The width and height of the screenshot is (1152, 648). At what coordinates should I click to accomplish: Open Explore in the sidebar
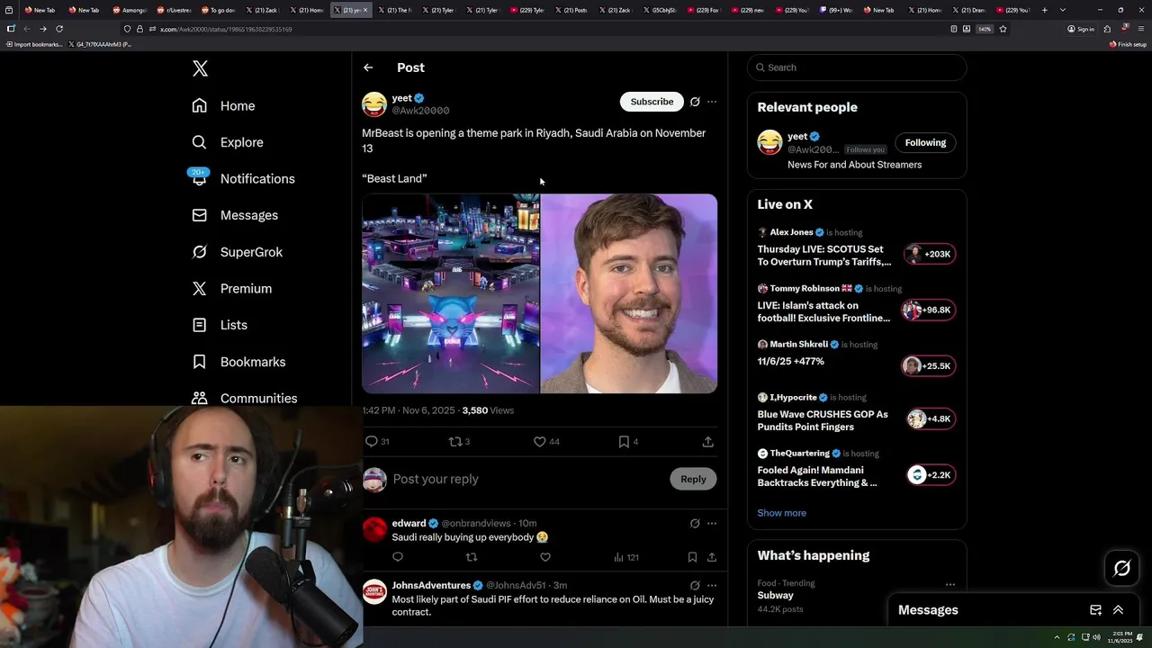click(x=227, y=142)
